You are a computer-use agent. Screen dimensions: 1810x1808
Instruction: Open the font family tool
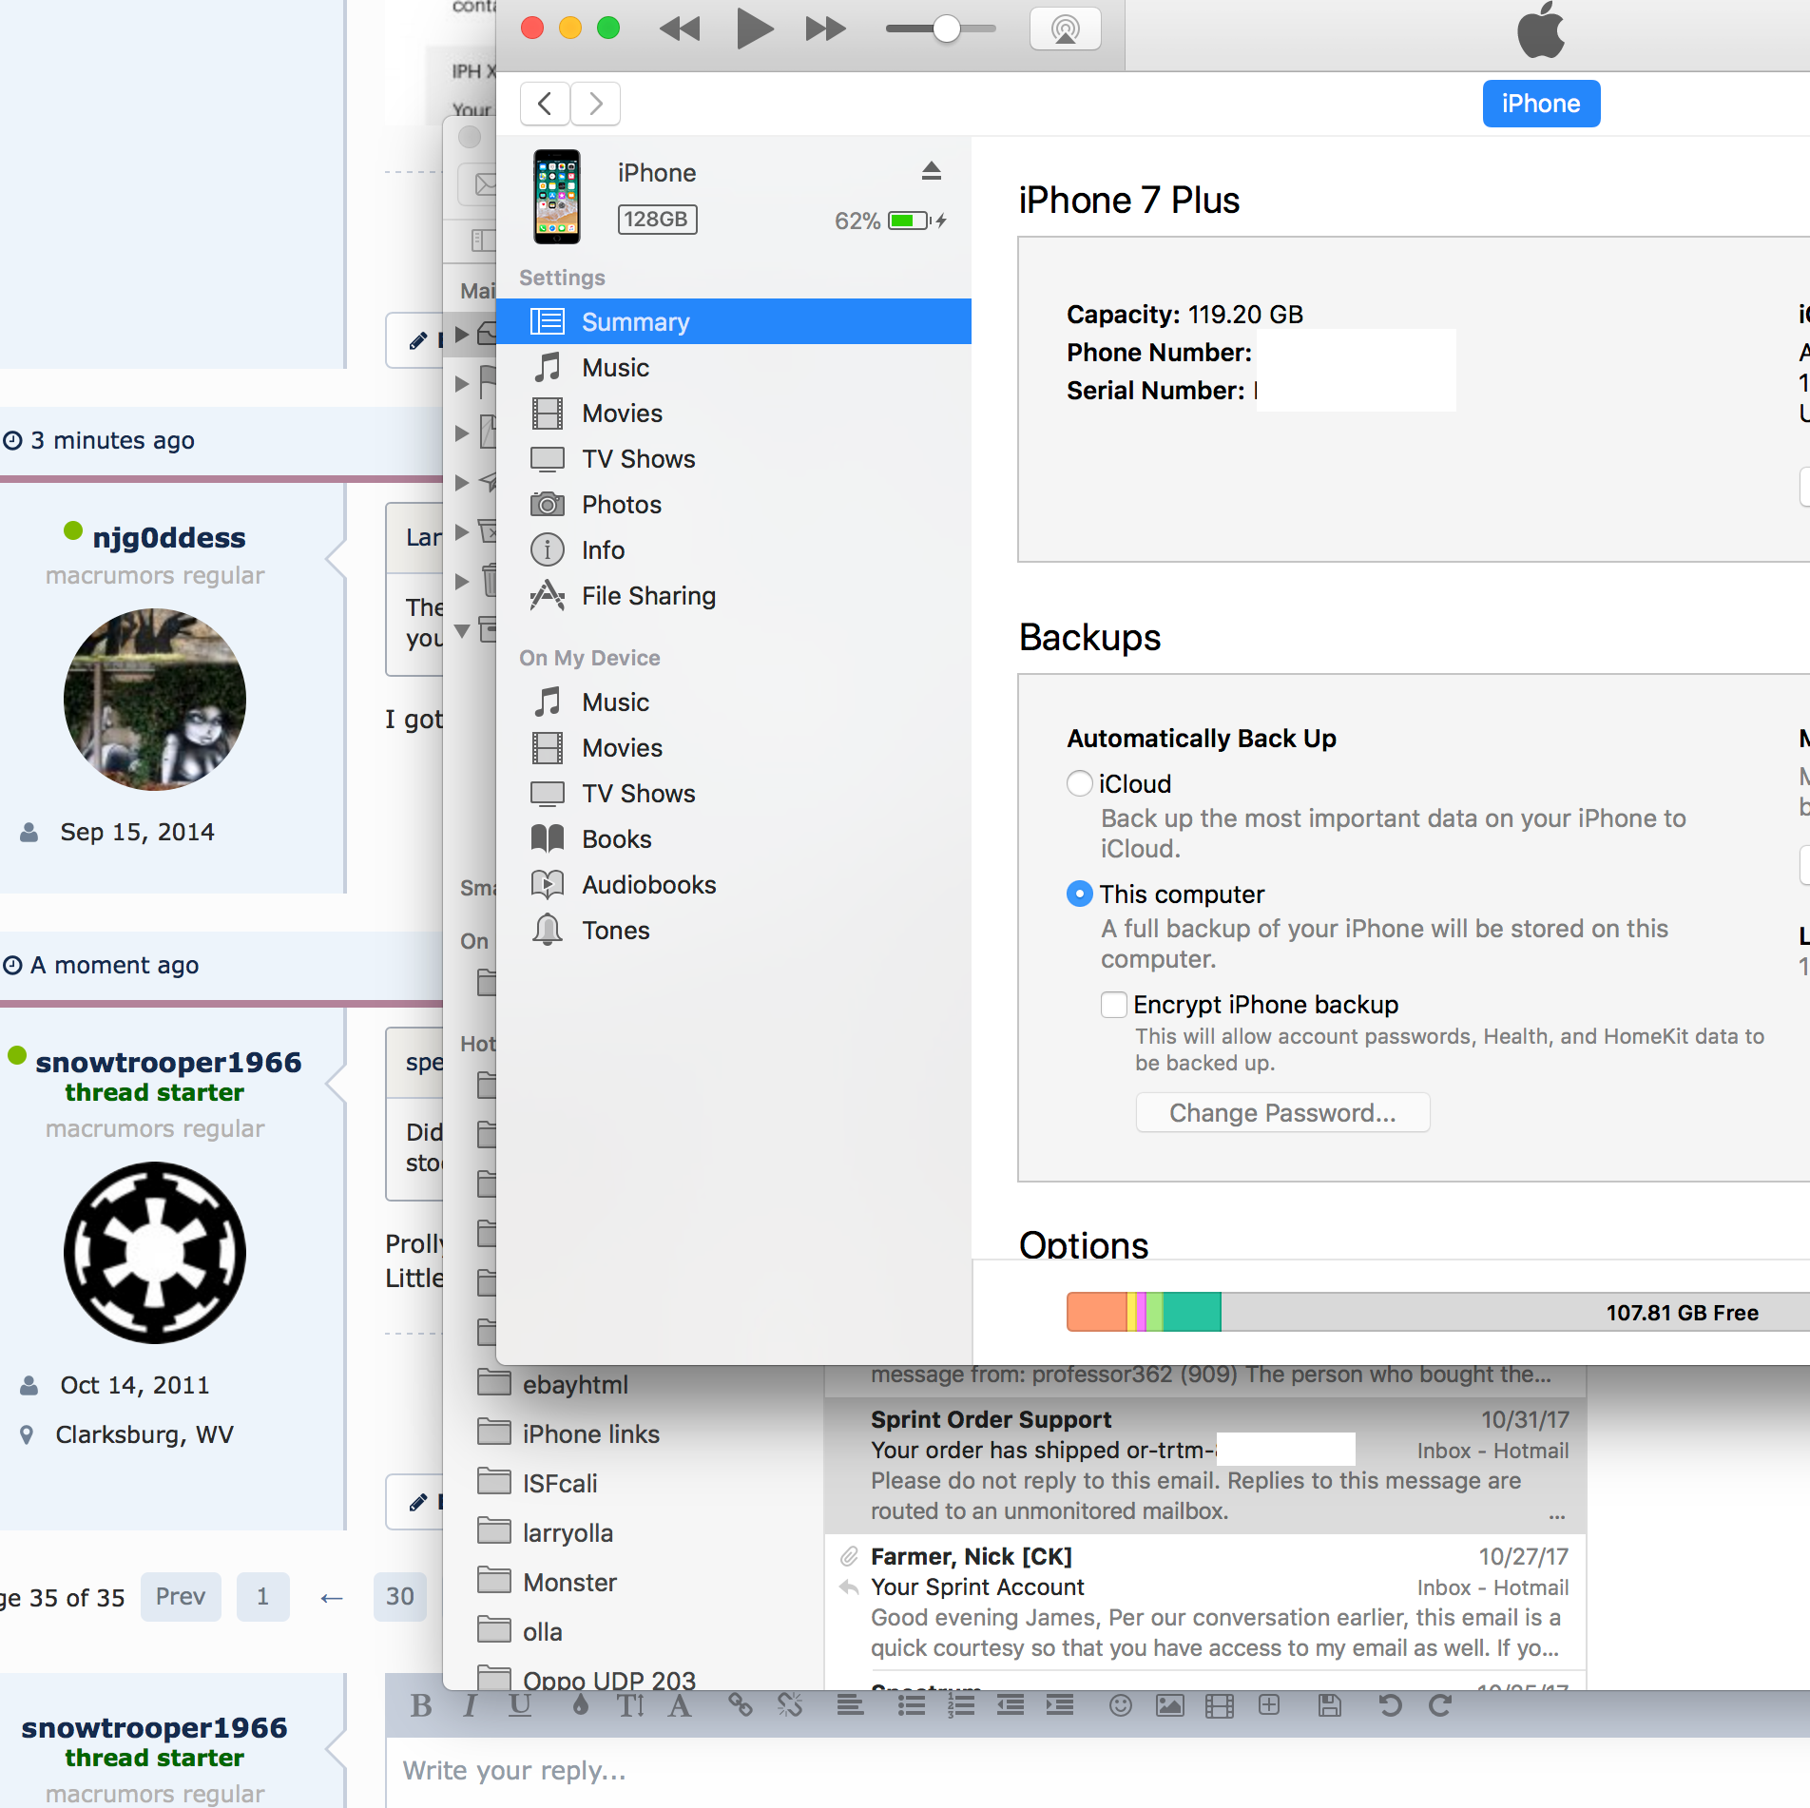pyautogui.click(x=680, y=1706)
